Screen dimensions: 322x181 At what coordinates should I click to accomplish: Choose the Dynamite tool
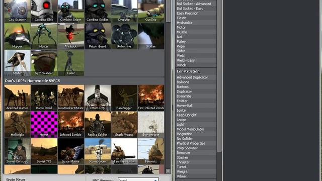[196, 96]
